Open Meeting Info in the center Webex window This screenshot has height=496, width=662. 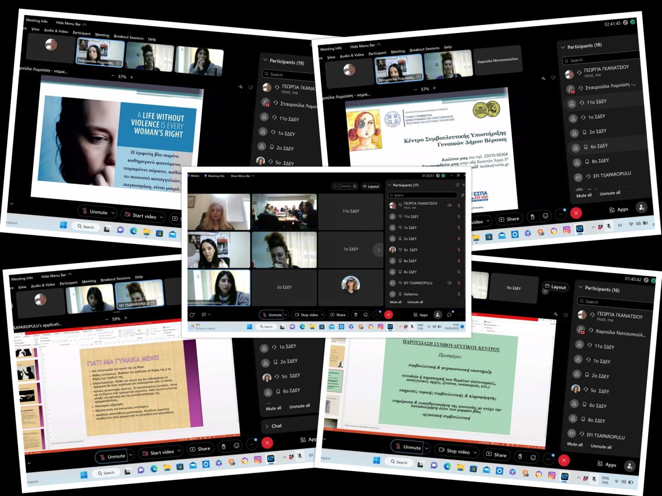click(216, 176)
